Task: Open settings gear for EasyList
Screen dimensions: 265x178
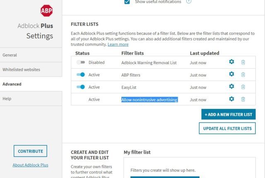Action: [x=231, y=86]
